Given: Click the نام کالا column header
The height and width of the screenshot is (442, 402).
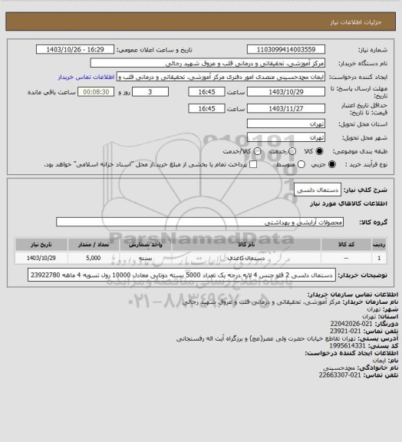Looking at the screenshot, I should click(246, 244).
